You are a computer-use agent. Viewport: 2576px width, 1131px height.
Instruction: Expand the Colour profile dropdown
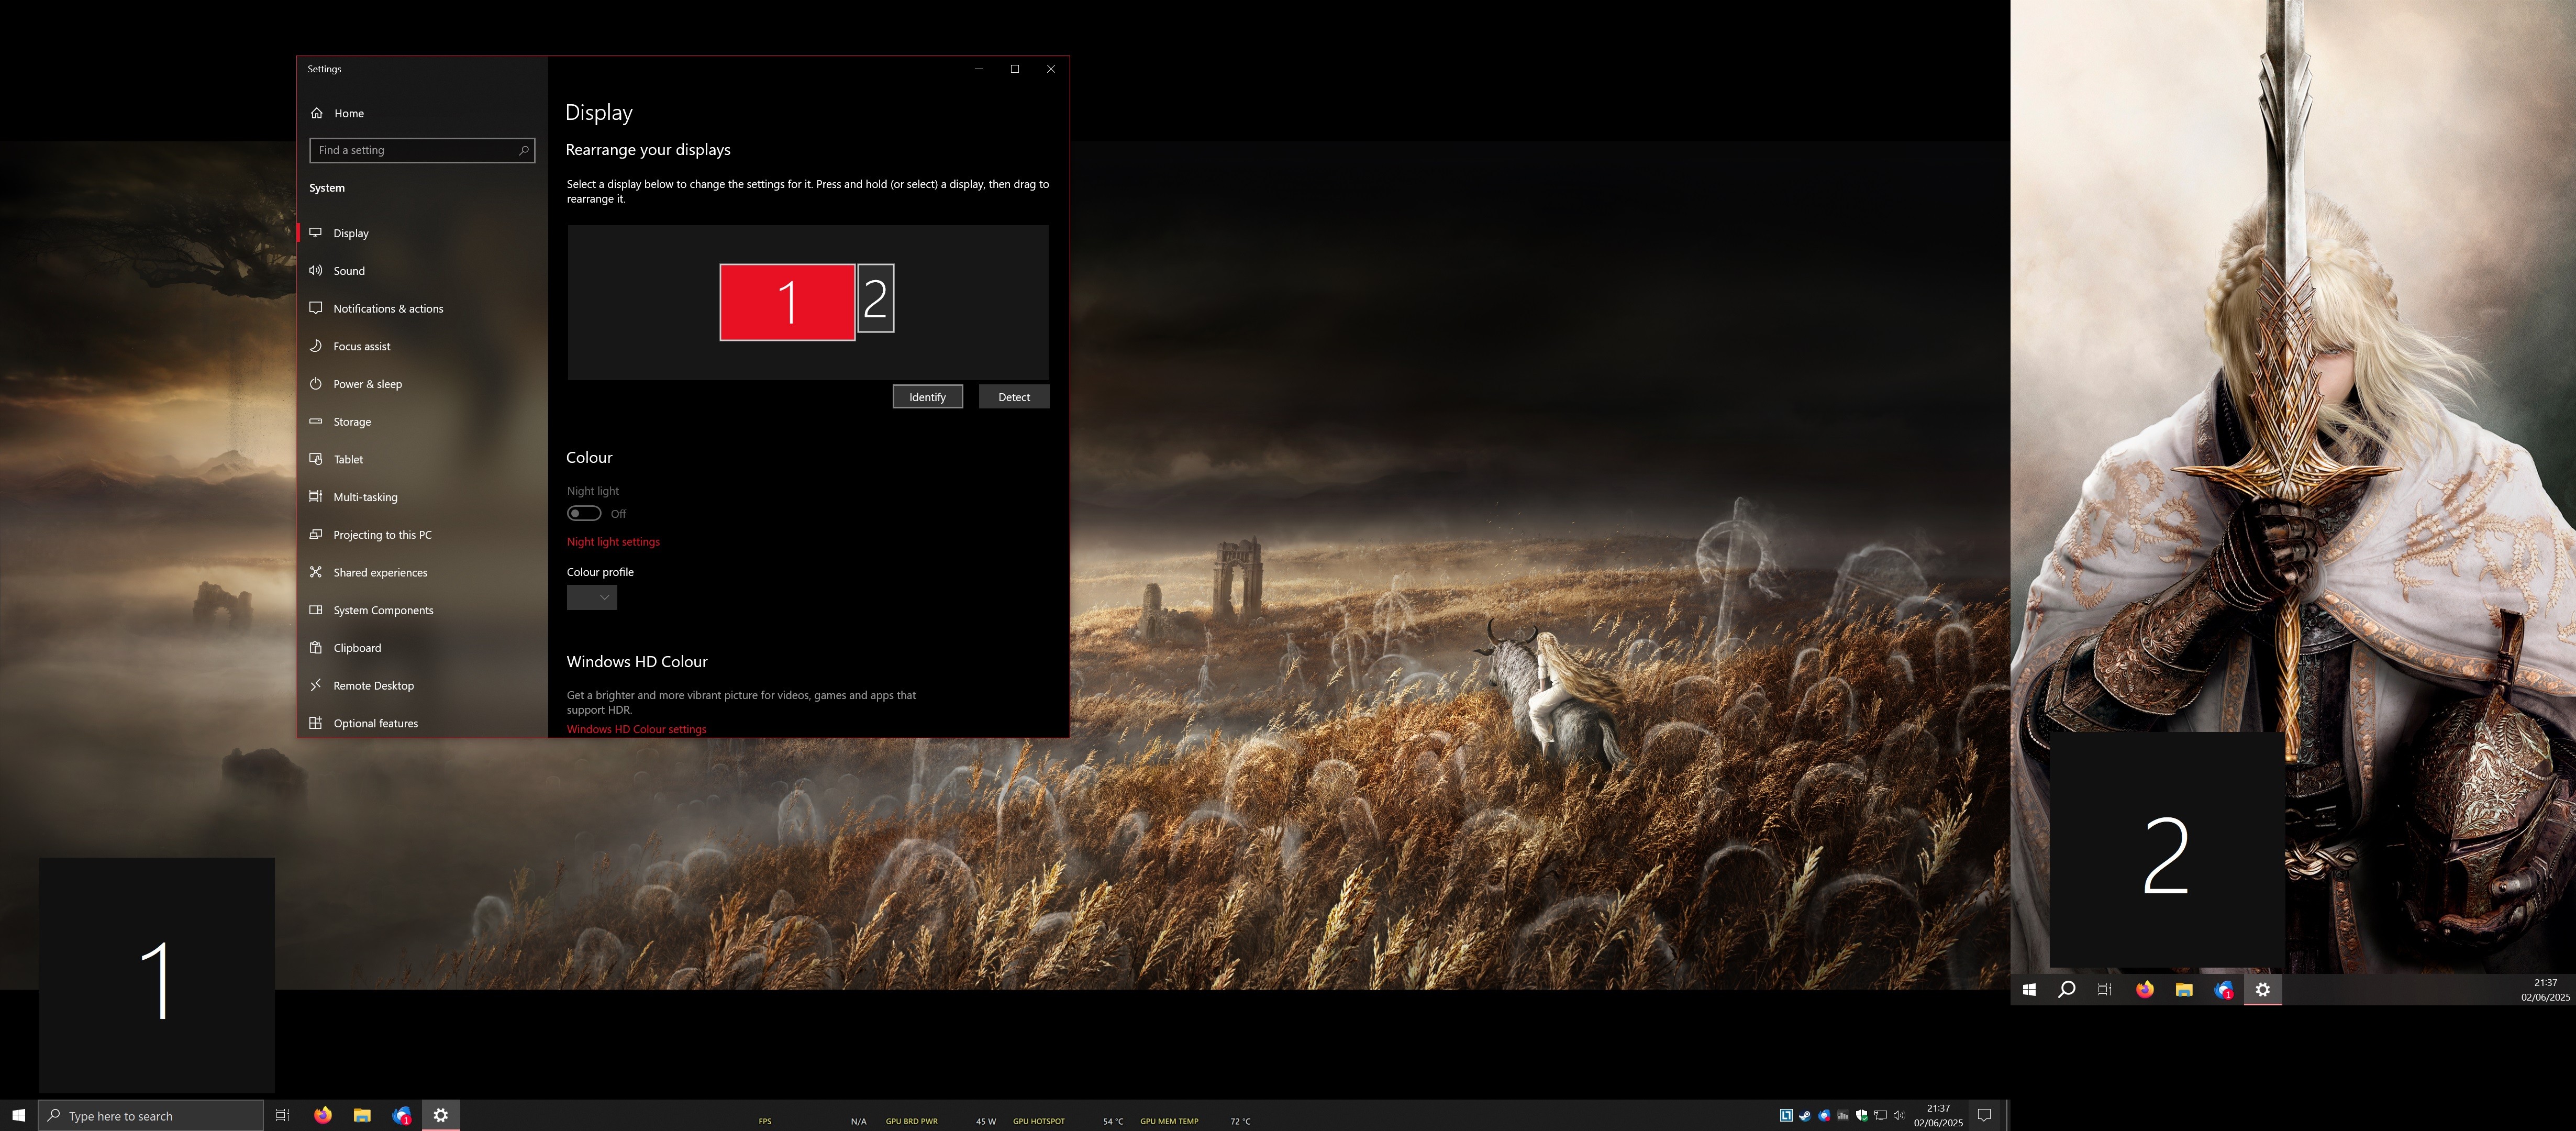click(x=592, y=598)
